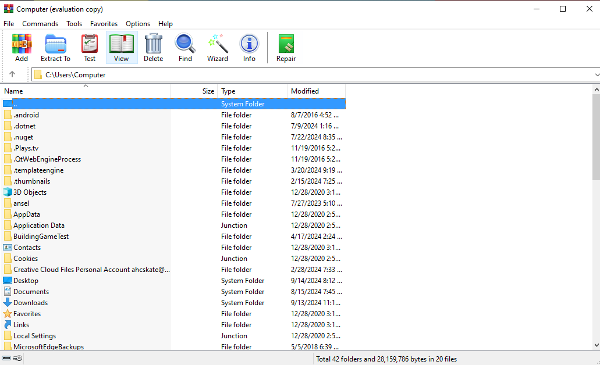Select the Contacts card icon

7,247
